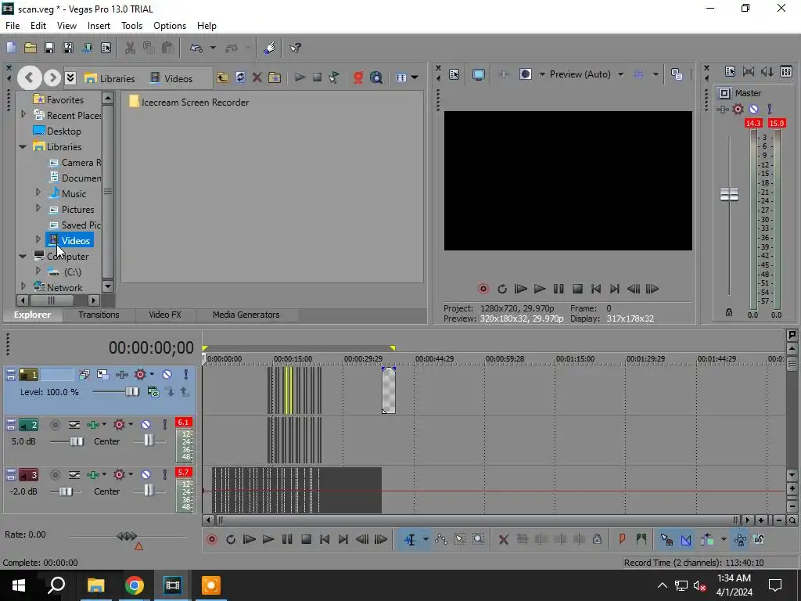Open the Normal Edit Tool dropdown arrow
Image resolution: width=801 pixels, height=601 pixels.
point(425,539)
